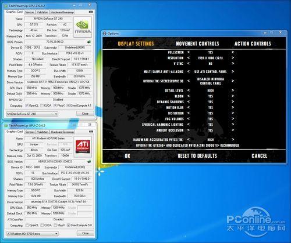Toggle CUDA checkbox in ATI GPU-Z window
291x243 pixels.
[x=42, y=225]
